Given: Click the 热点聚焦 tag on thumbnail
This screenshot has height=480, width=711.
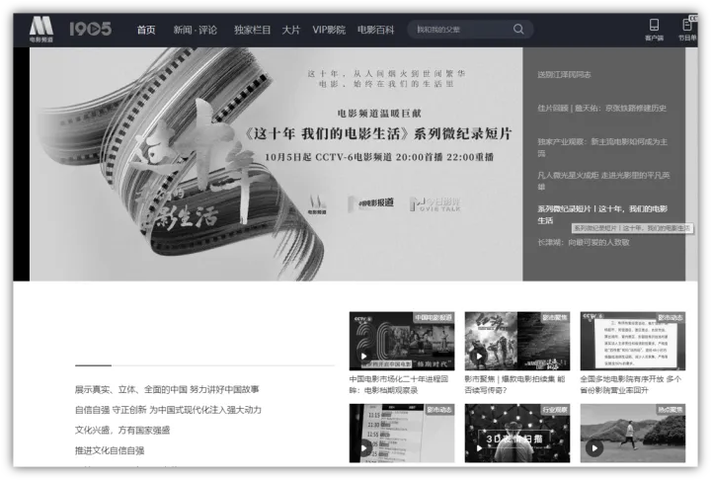Looking at the screenshot, I should [x=671, y=410].
